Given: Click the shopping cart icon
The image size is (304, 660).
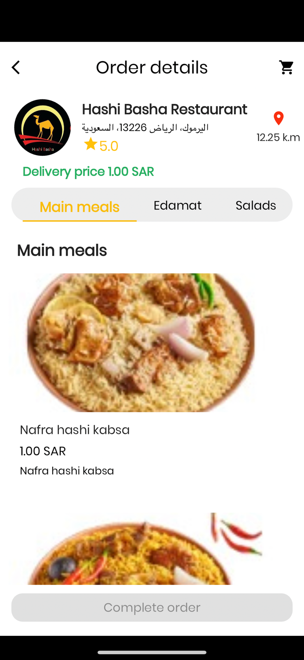Looking at the screenshot, I should (286, 67).
